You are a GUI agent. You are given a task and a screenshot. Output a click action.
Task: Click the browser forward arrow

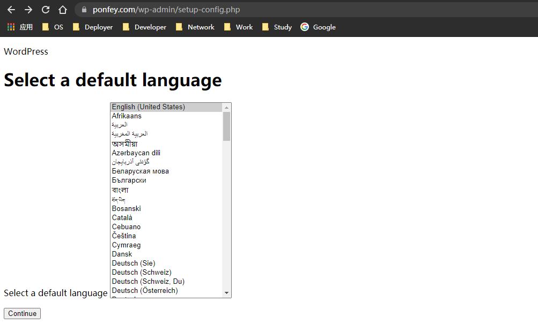click(x=28, y=10)
